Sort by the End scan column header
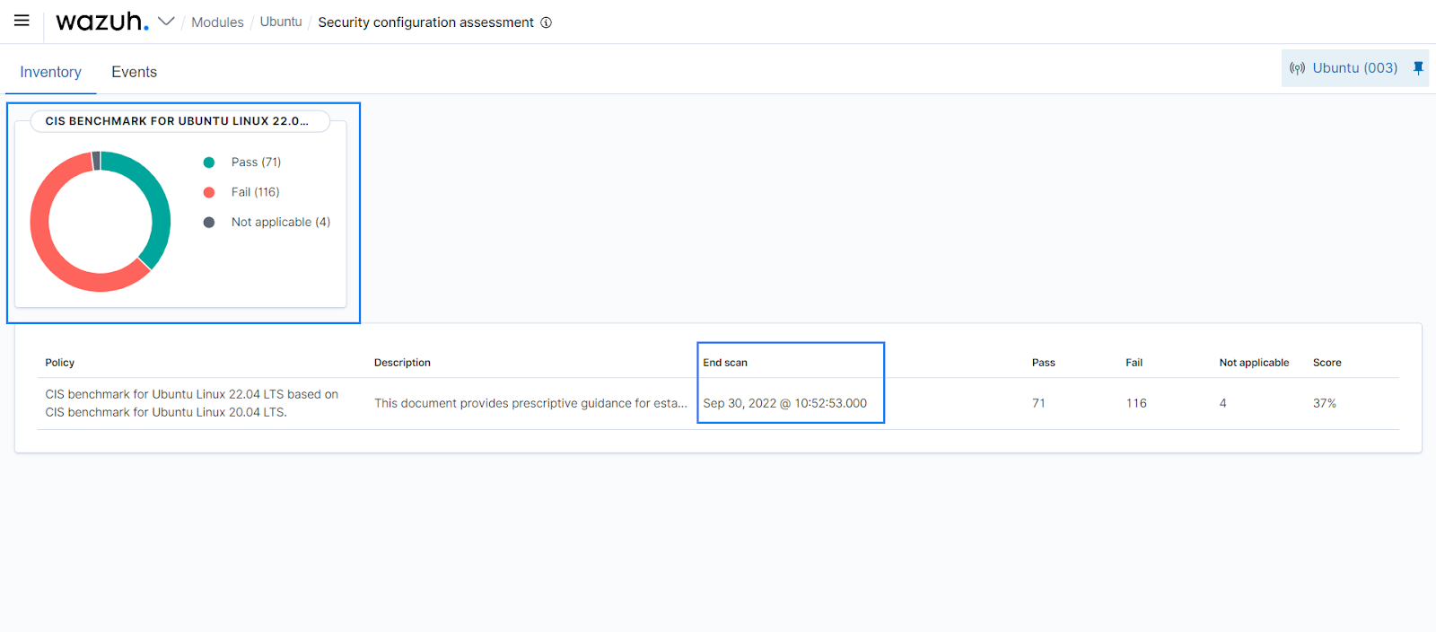 (725, 363)
